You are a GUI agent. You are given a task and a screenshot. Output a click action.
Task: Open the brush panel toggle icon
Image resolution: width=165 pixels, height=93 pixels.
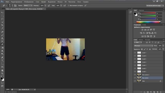(15, 6)
